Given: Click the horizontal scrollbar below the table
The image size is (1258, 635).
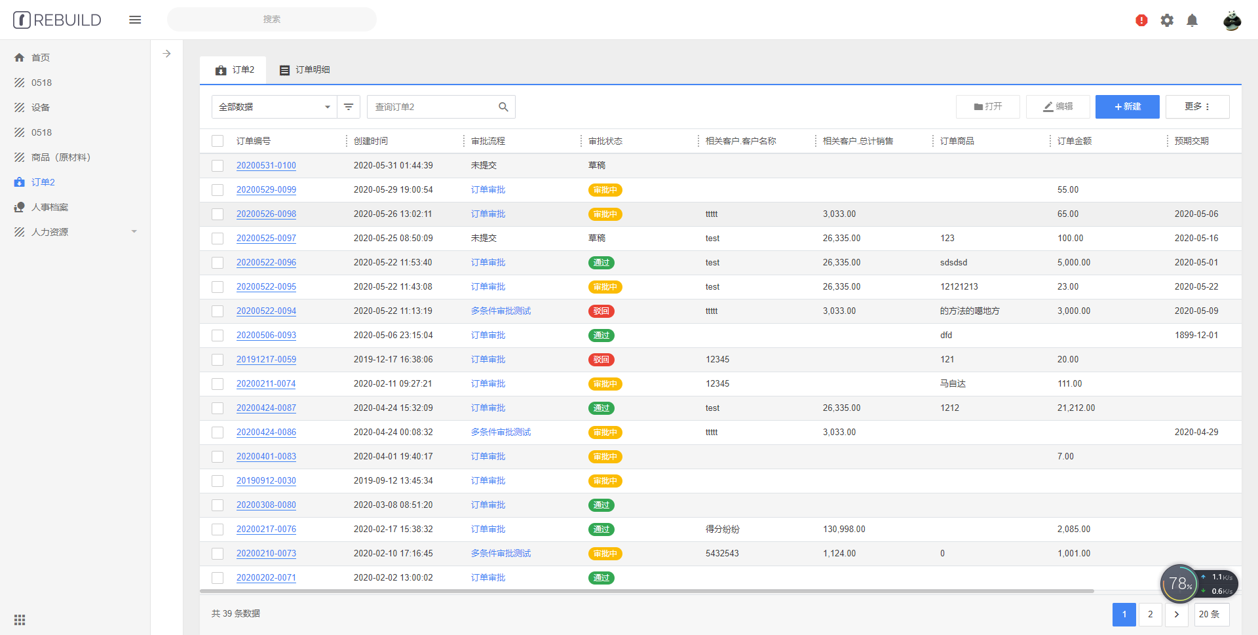Looking at the screenshot, I should tap(646, 591).
